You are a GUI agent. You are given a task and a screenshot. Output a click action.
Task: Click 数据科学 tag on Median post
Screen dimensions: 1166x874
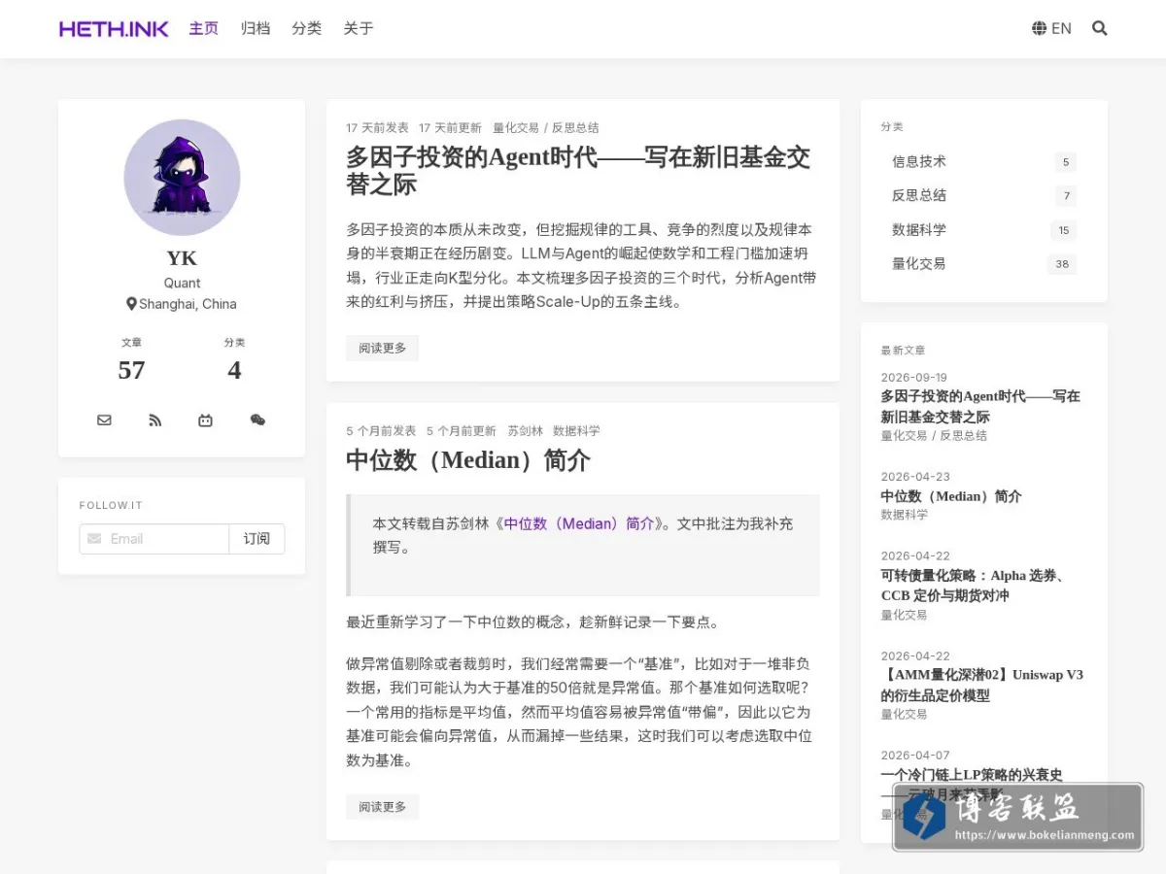click(576, 431)
